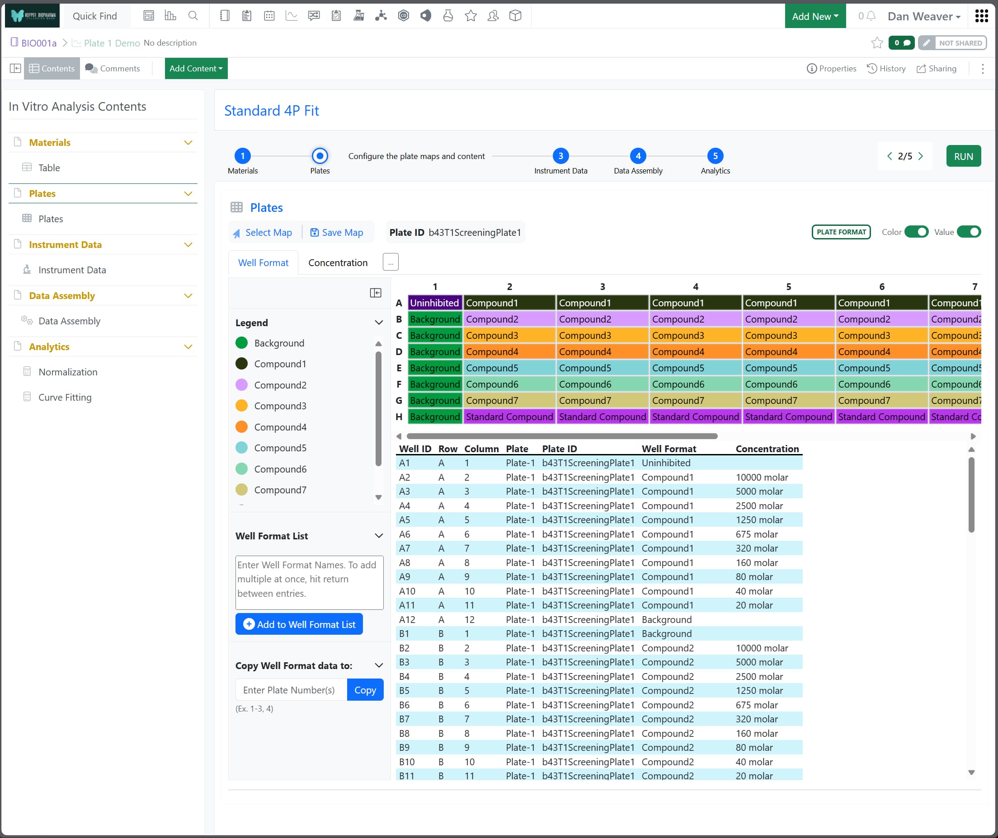Open the Comments tab

113,68
